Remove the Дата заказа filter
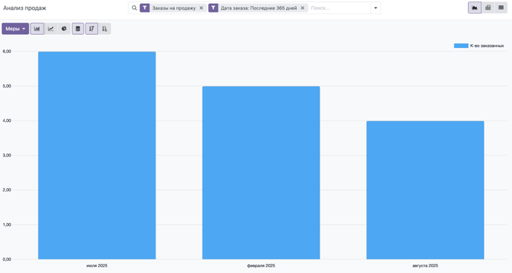This screenshot has height=273, width=512. click(x=302, y=8)
